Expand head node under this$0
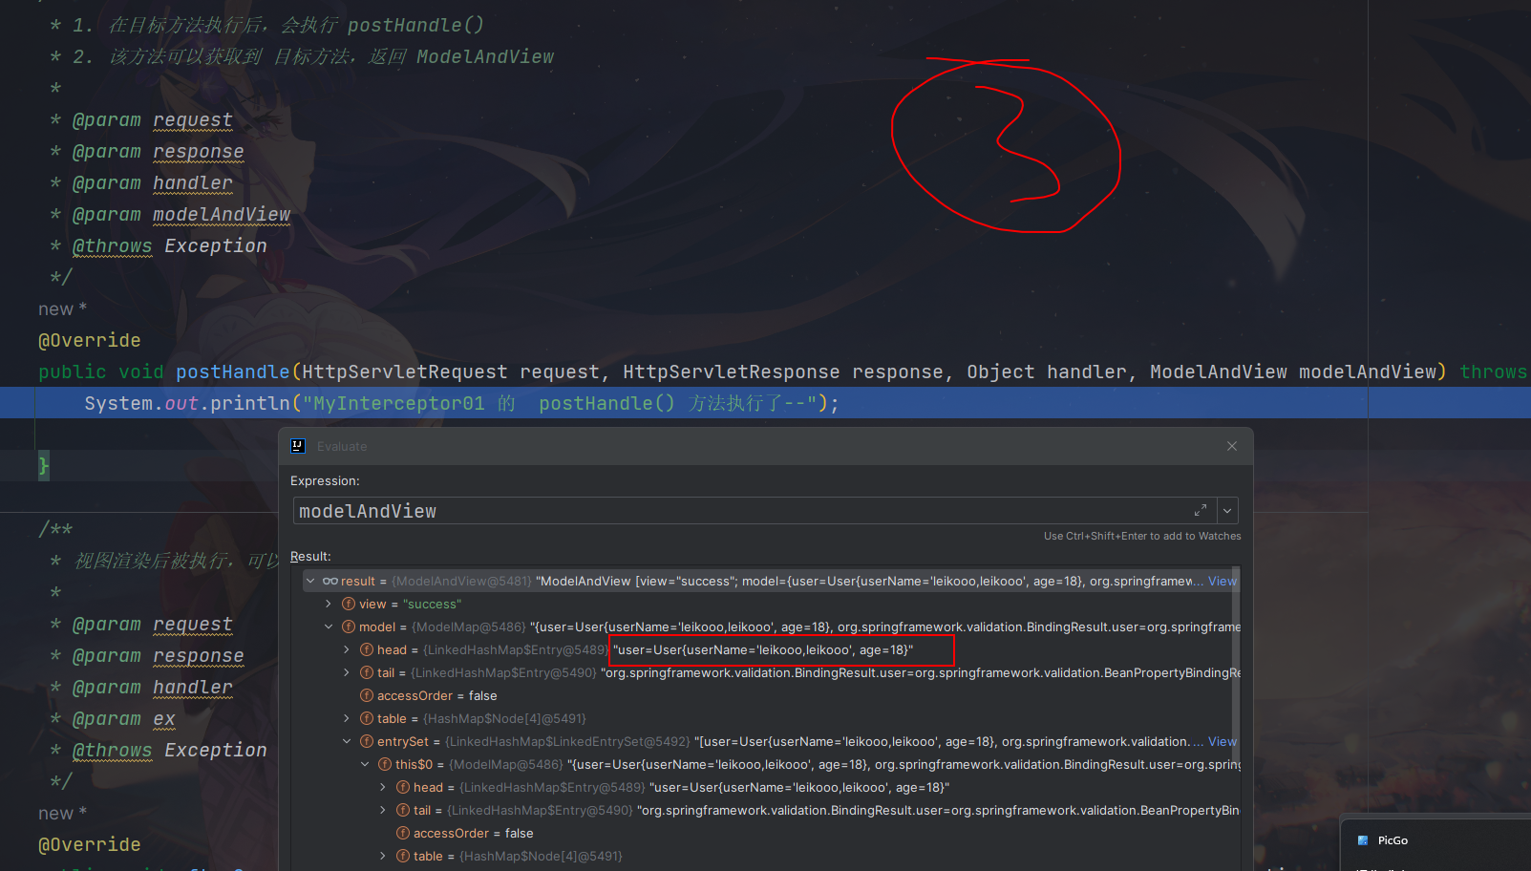The image size is (1531, 871). [383, 787]
